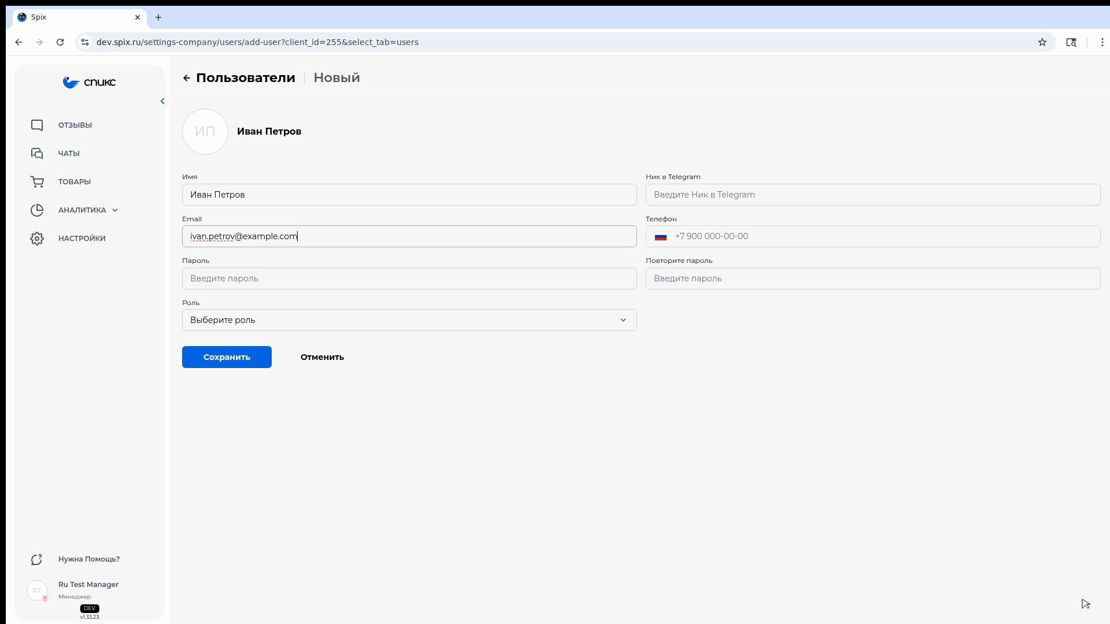This screenshot has width=1110, height=624.
Task: Click the Иван Петров name header
Action: pos(269,132)
